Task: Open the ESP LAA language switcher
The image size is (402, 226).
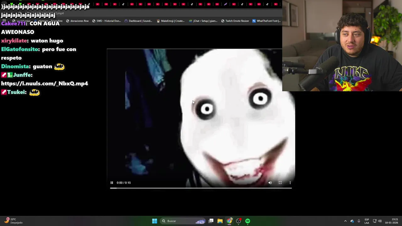Action: (367, 221)
